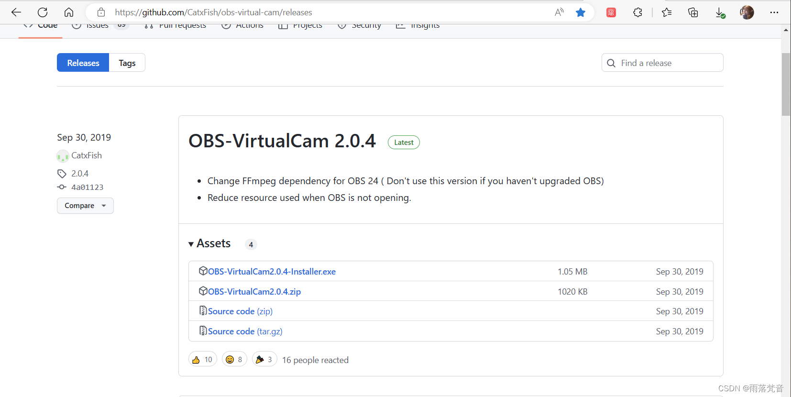The width and height of the screenshot is (791, 397).
Task: Open the Security tab
Action: point(359,26)
